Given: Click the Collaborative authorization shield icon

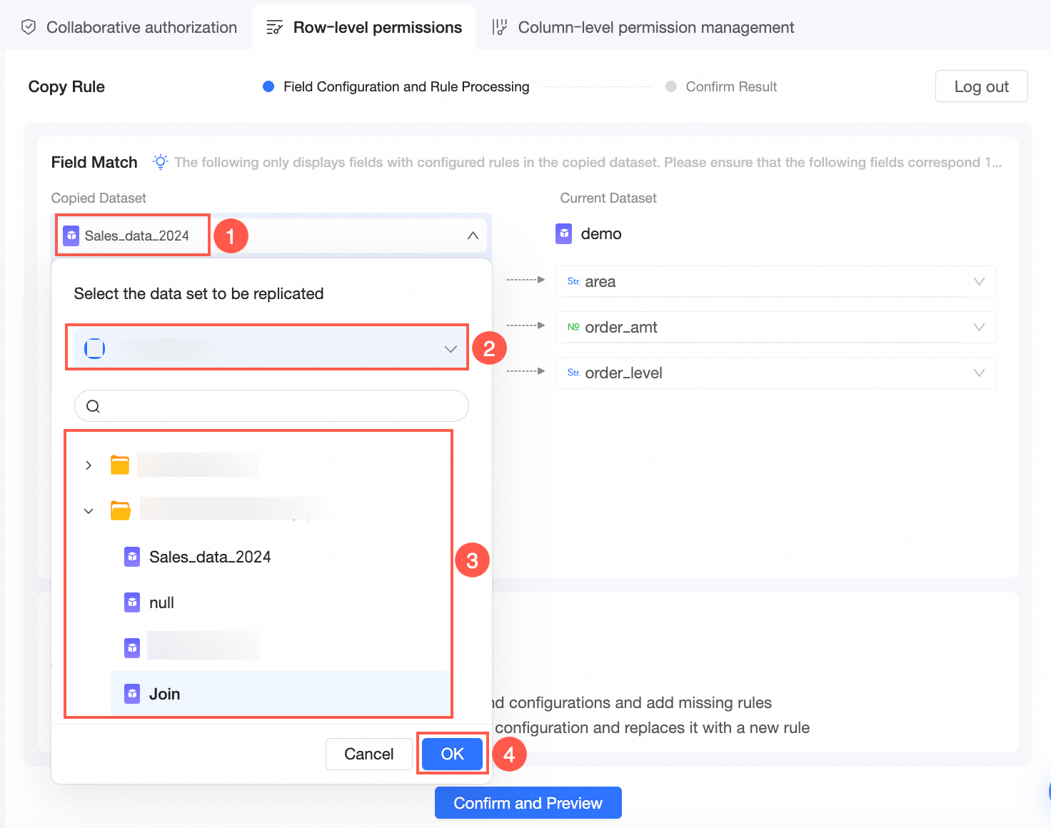Looking at the screenshot, I should coord(29,27).
